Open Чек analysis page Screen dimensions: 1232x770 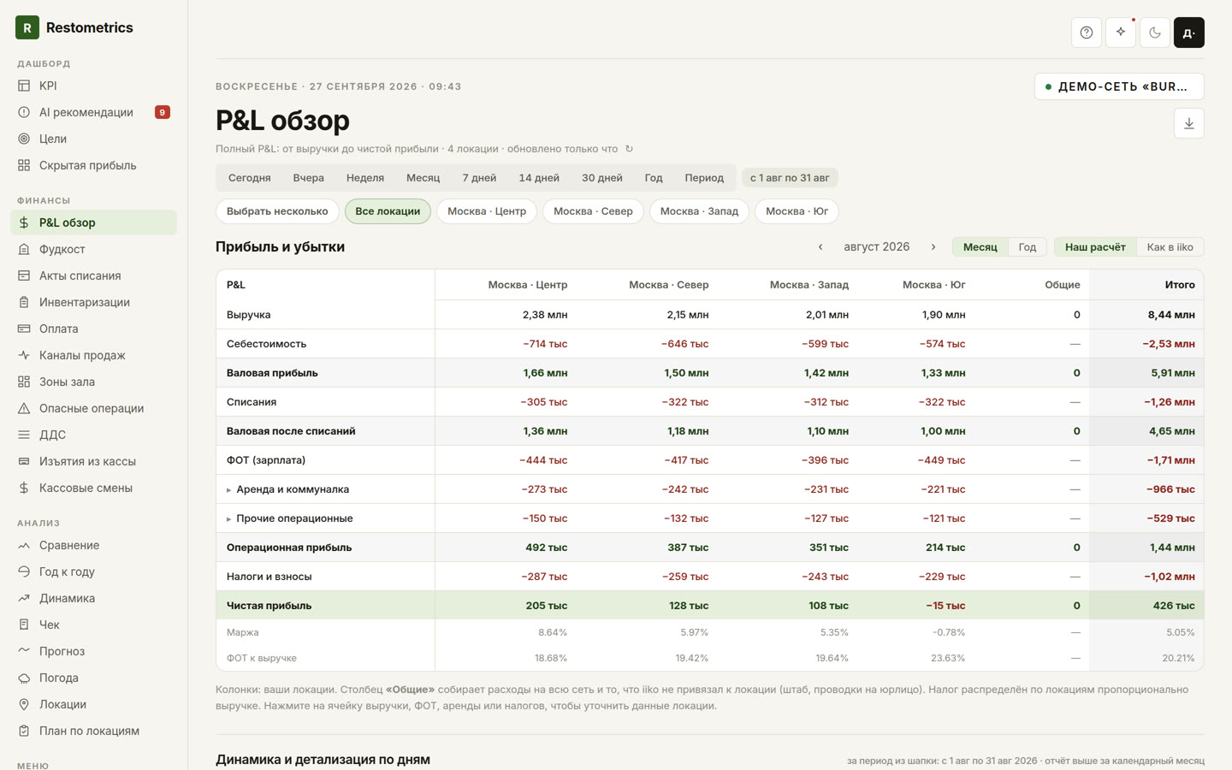click(x=94, y=625)
